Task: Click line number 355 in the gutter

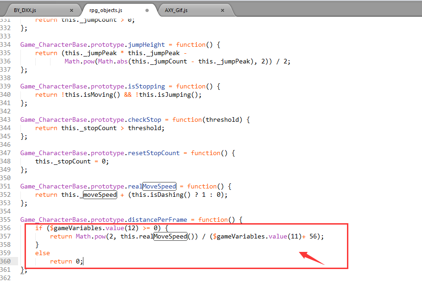Action: pos(6,220)
